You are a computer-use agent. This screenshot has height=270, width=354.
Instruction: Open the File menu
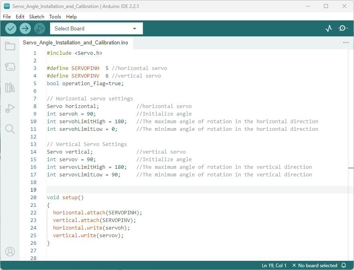tap(6, 17)
